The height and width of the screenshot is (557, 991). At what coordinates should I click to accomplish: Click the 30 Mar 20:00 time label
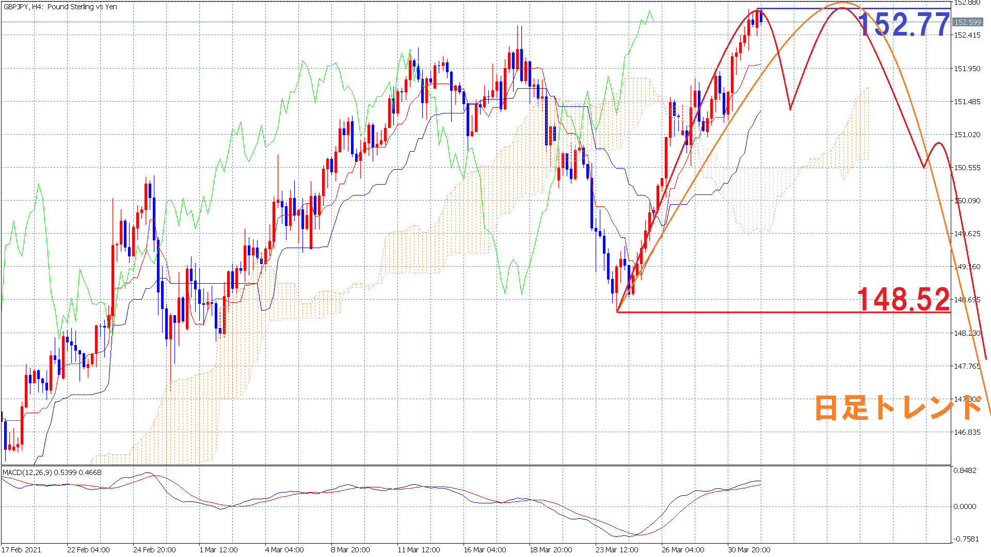[749, 550]
